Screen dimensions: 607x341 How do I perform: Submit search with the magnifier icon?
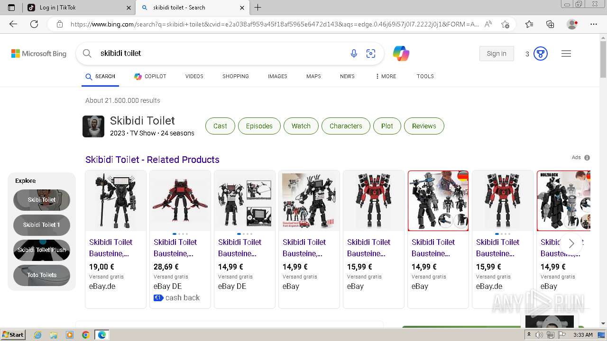(x=87, y=54)
